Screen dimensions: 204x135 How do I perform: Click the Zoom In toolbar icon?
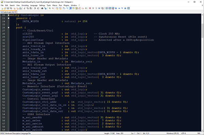(50, 8)
